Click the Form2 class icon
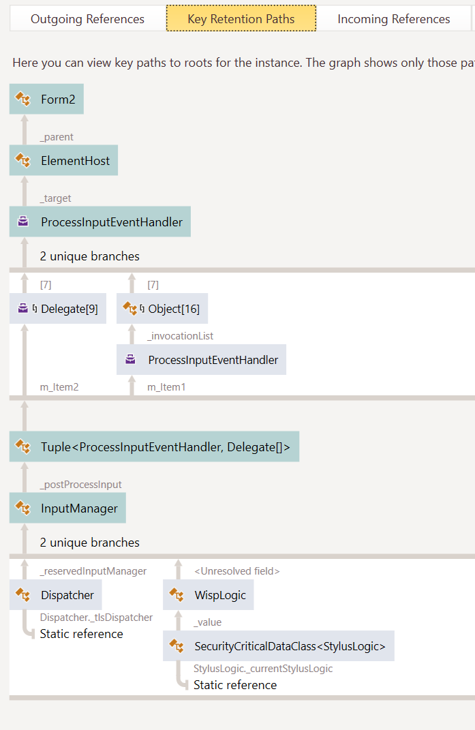 pyautogui.click(x=21, y=99)
